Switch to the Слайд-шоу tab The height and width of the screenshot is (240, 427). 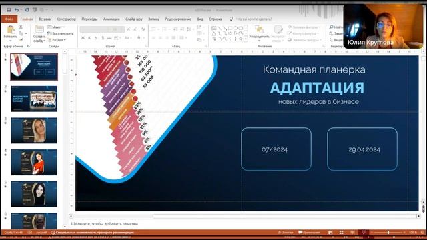[x=134, y=19]
